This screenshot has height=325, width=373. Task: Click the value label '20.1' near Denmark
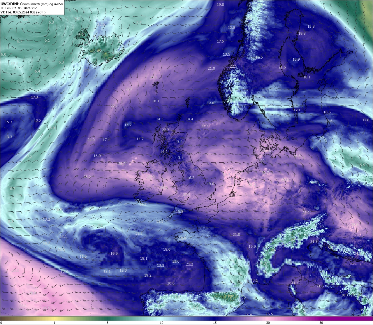coord(264,161)
